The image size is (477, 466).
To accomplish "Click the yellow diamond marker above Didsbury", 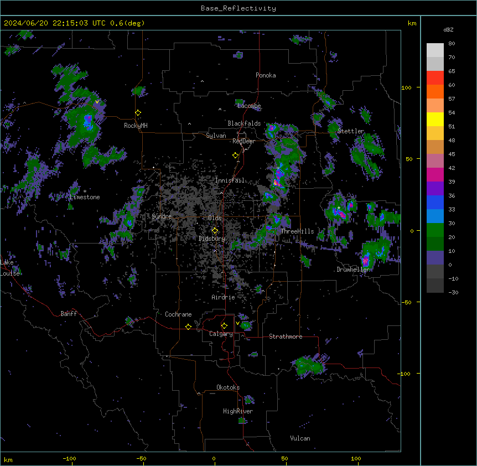I will (215, 231).
